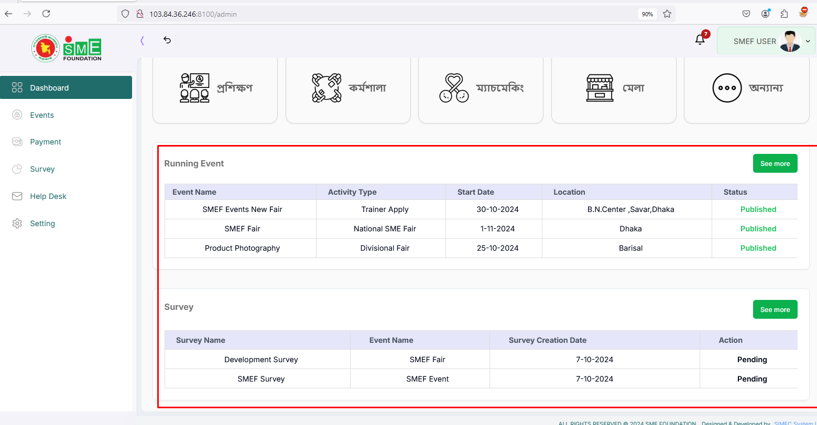The height and width of the screenshot is (425, 817).
Task: Open the অন্যান্য card label
Action: 766,87
